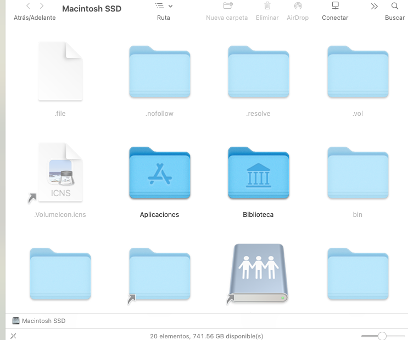Click the 'Atrás/Adelante' toolbar label

pos(35,18)
